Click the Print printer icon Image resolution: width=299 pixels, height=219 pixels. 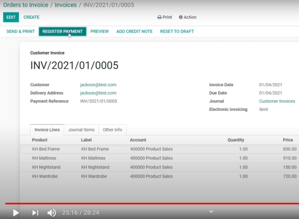159,17
